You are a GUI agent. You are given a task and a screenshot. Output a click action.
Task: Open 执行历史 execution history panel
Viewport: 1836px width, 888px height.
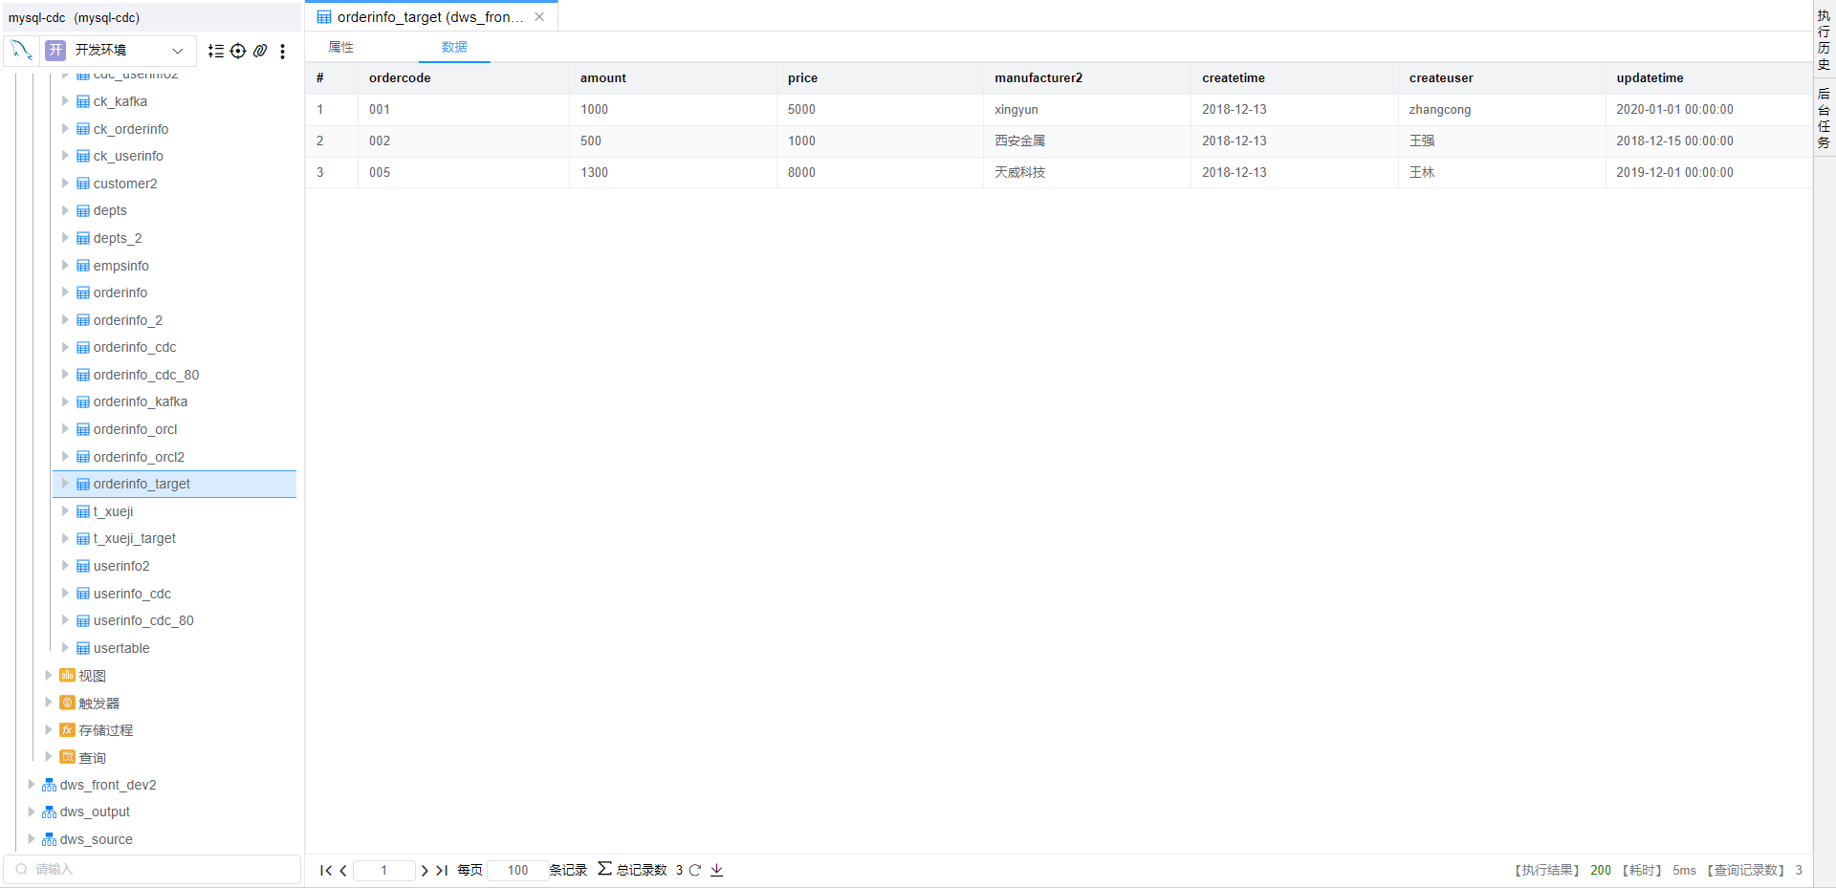[x=1824, y=40]
